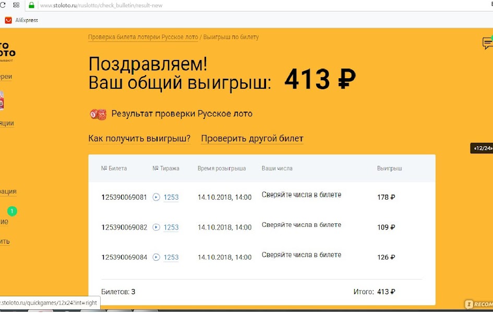Click the Столото logo in the sidebar
The width and height of the screenshot is (493, 313).
7,51
